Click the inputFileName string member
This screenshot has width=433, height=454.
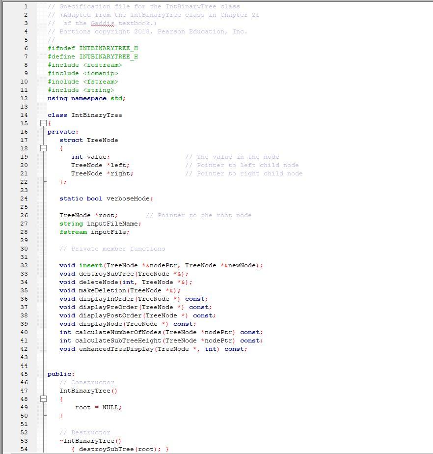click(113, 224)
